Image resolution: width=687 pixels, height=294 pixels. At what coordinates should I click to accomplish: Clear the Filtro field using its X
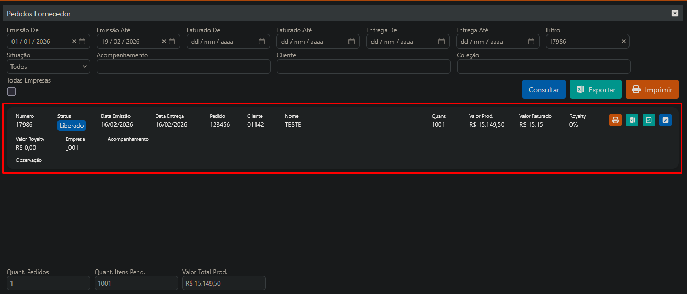tap(623, 41)
